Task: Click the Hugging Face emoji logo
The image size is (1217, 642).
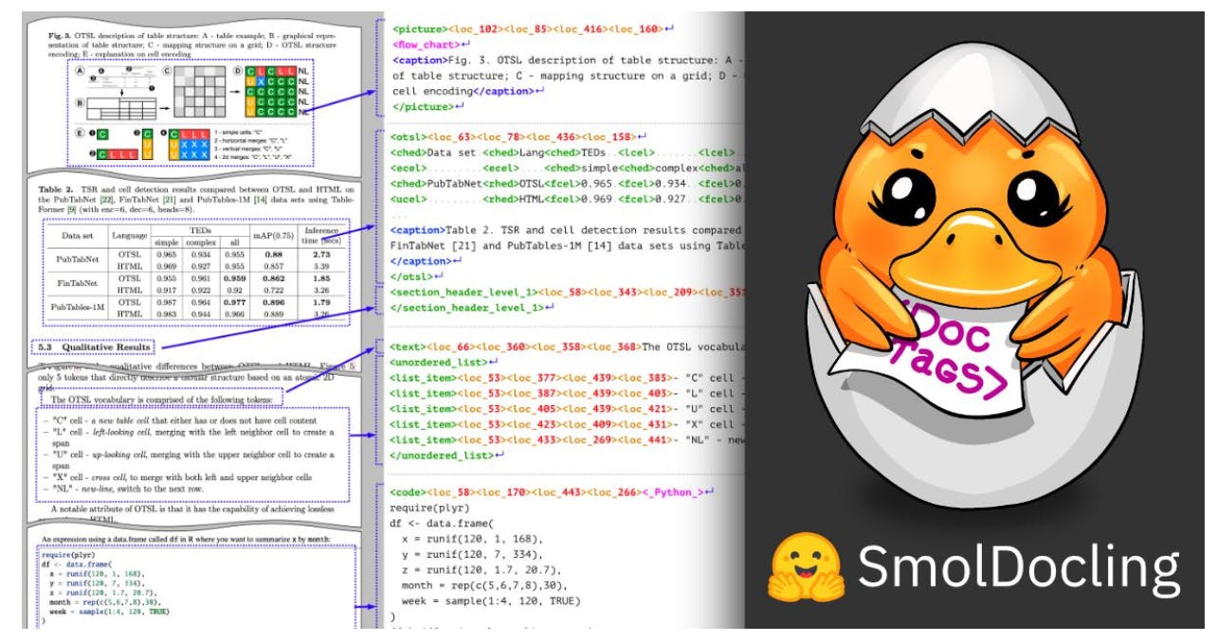Action: pos(803,567)
